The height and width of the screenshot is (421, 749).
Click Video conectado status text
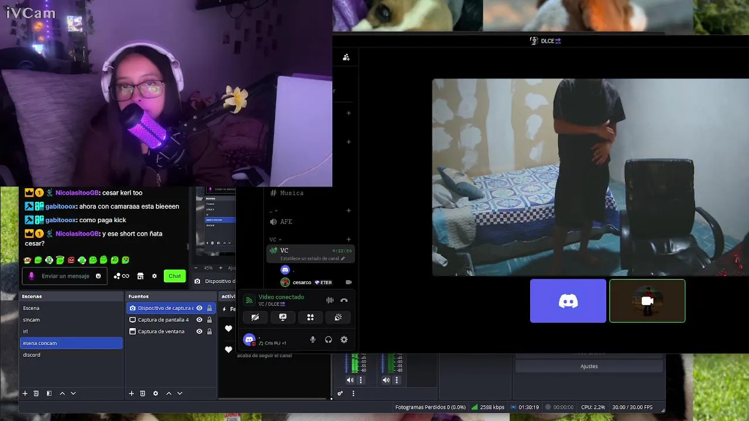(281, 297)
